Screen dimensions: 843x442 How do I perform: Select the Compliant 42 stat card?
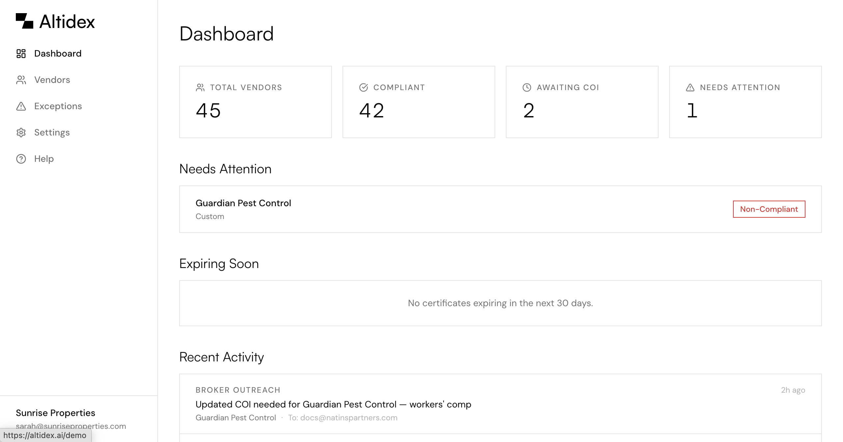(419, 102)
